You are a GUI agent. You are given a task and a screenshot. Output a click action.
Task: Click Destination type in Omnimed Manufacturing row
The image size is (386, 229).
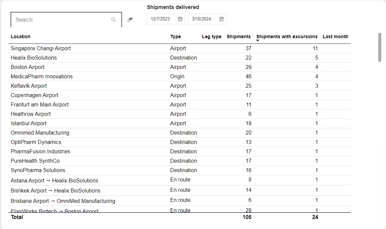(183, 133)
